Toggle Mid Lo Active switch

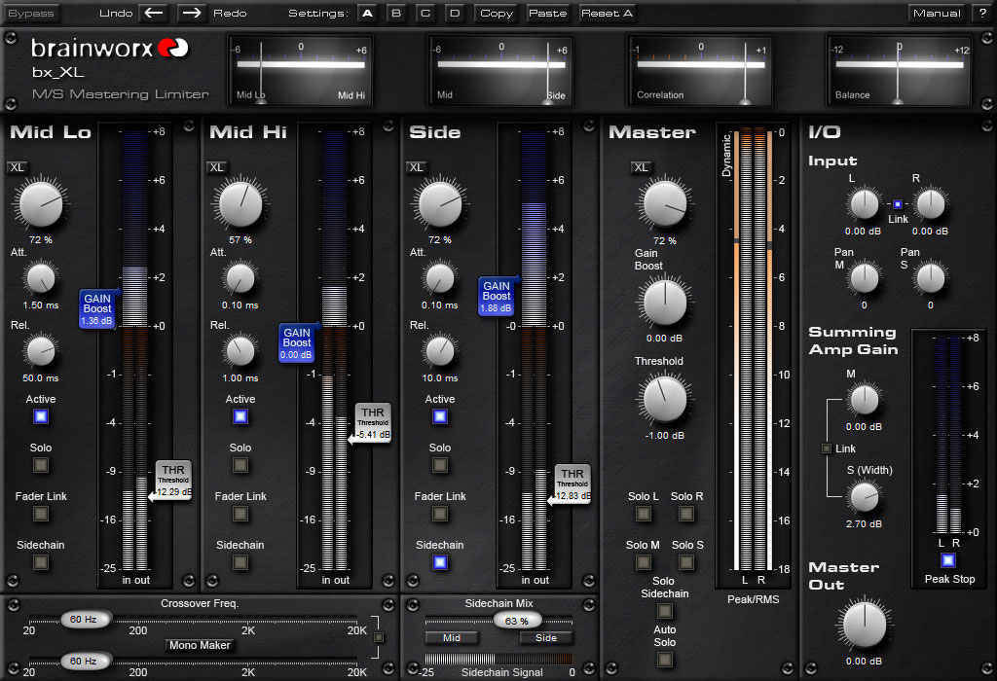tap(41, 416)
